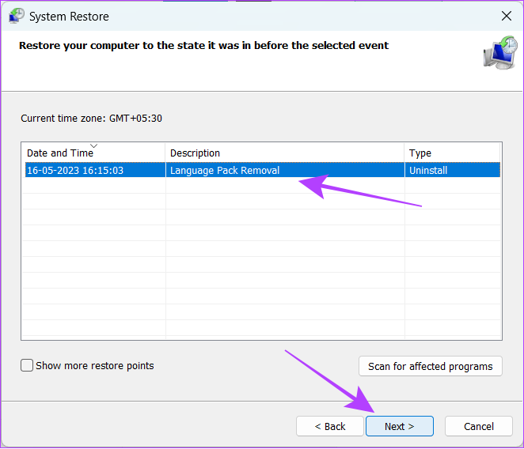Select the 16-05-2023 16:15:03 restore point
Image resolution: width=524 pixels, height=449 pixels.
tap(75, 170)
